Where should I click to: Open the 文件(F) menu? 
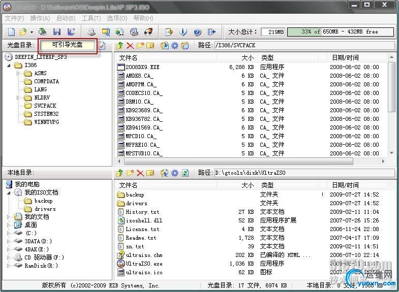pos(15,18)
